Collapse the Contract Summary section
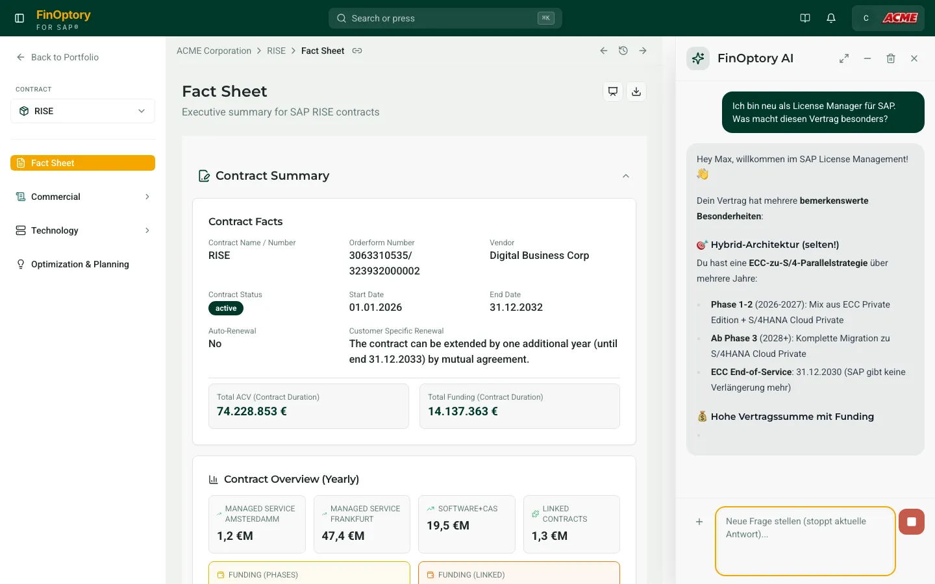 [x=626, y=176]
